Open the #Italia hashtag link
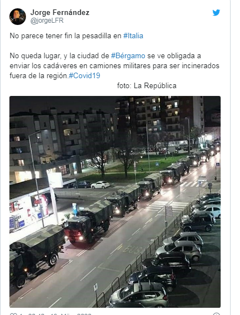 (133, 35)
